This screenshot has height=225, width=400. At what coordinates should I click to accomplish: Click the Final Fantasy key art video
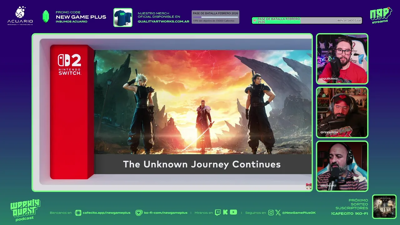coord(203,102)
